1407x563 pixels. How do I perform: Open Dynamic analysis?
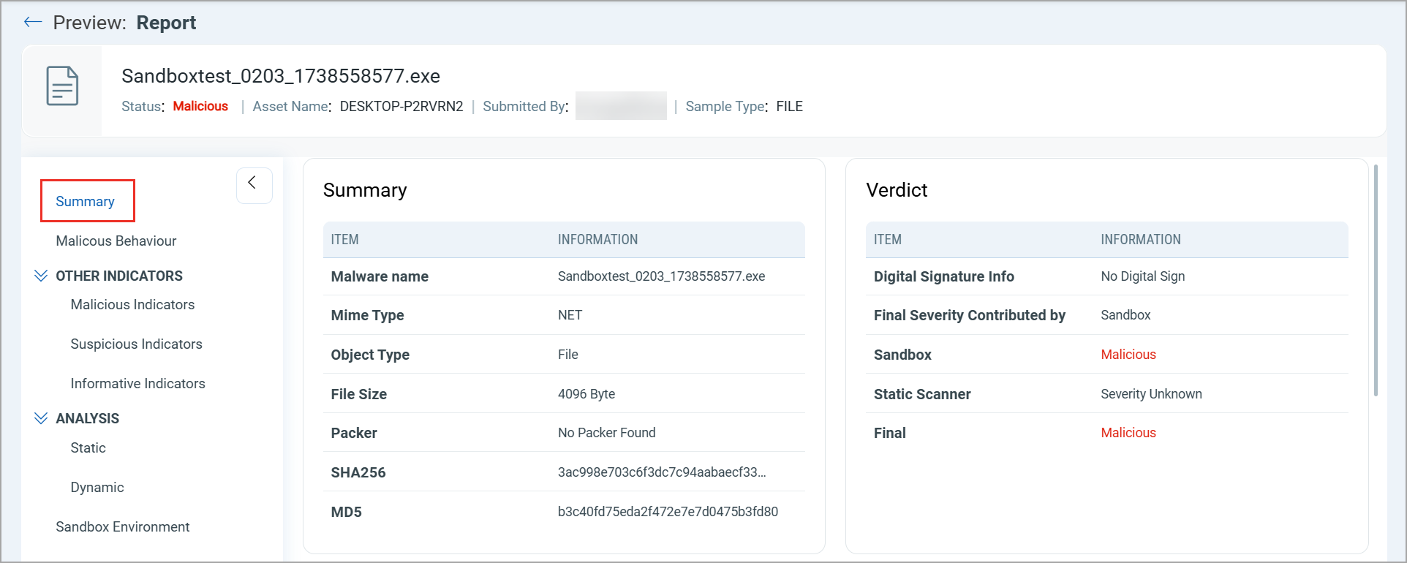click(97, 487)
